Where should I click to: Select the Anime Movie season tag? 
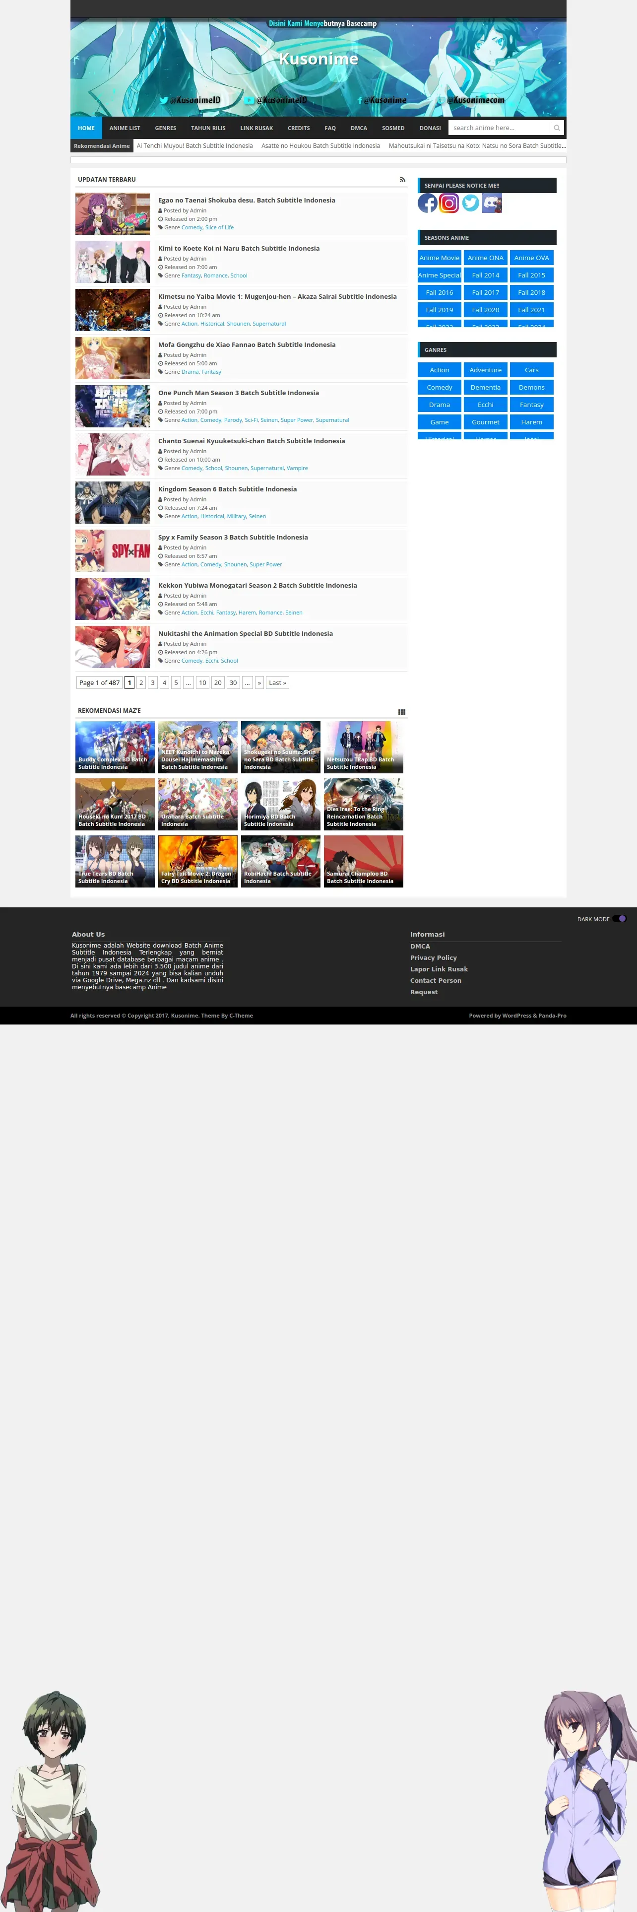click(x=440, y=258)
